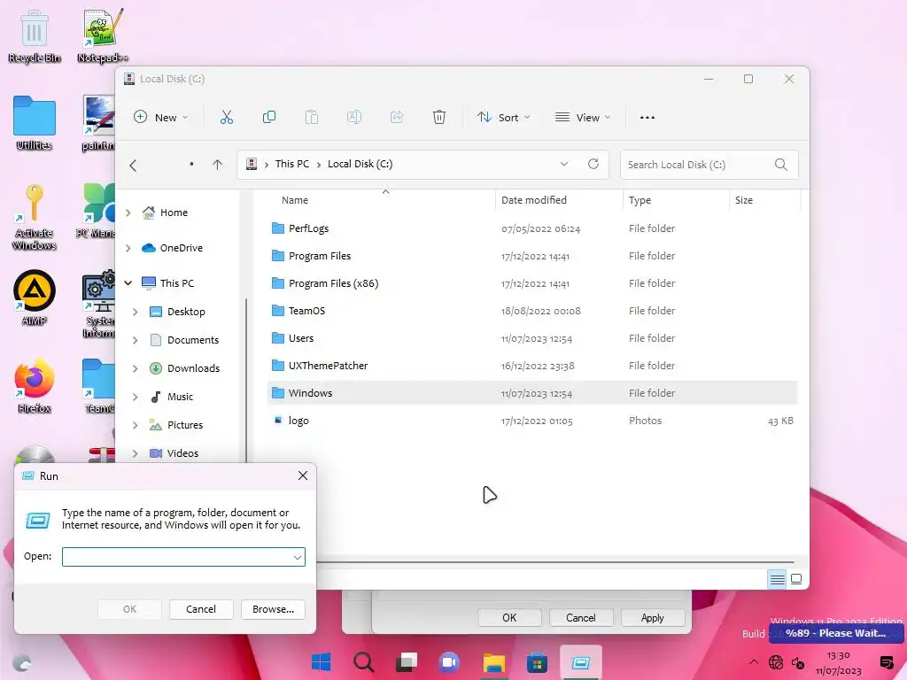Show hidden tray icons chevron
The image size is (907, 680).
[x=754, y=662]
